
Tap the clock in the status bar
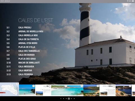click(x=2, y=1)
